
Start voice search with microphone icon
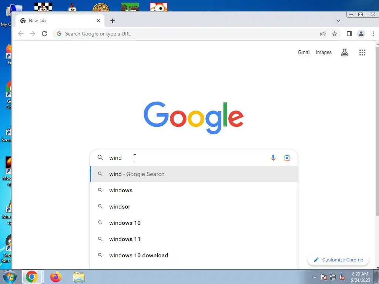pyautogui.click(x=273, y=158)
